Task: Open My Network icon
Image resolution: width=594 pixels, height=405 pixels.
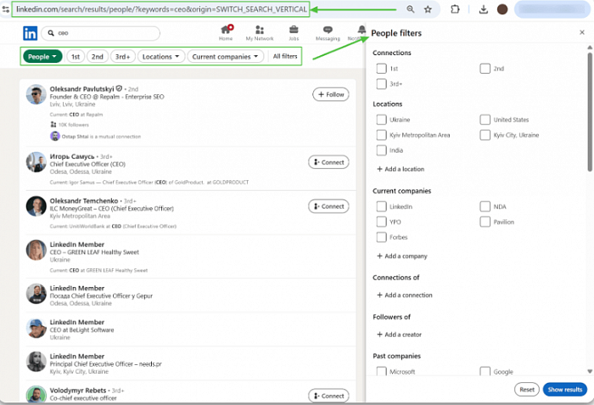Action: click(x=260, y=30)
